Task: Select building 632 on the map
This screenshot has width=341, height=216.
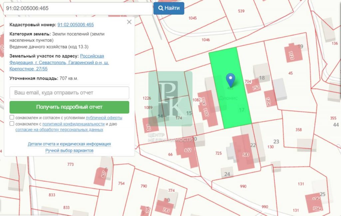Action: pyautogui.click(x=187, y=150)
